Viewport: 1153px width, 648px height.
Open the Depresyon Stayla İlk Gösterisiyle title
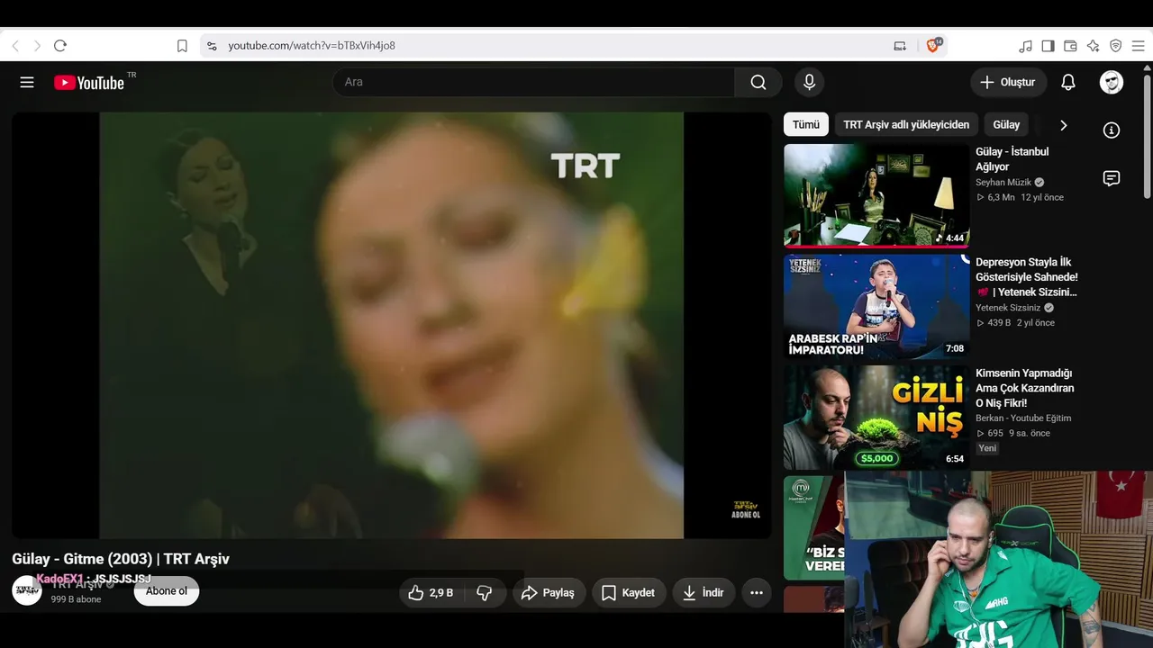pos(1027,277)
